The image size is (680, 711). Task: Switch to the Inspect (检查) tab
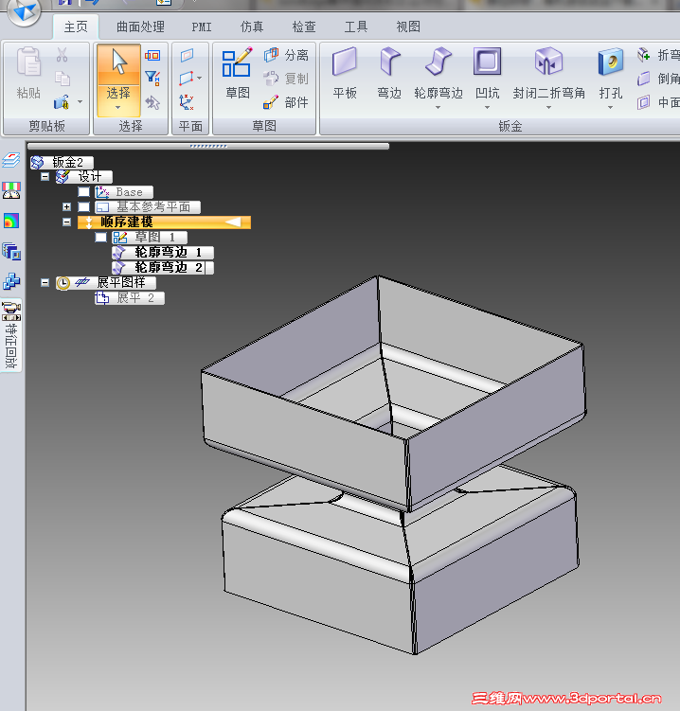[304, 27]
